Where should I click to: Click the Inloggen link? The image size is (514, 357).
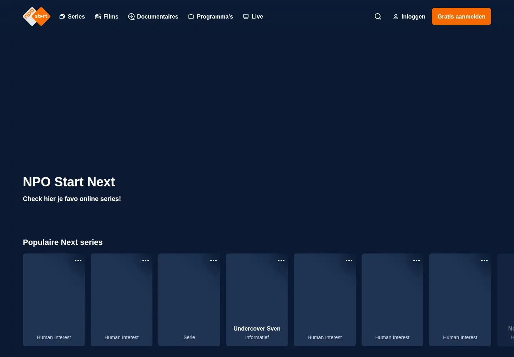[x=409, y=16]
